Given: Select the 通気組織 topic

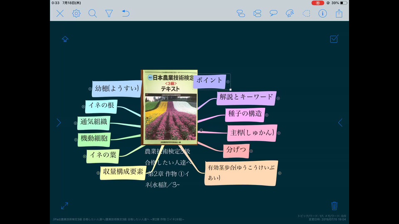Looking at the screenshot, I should tap(94, 123).
